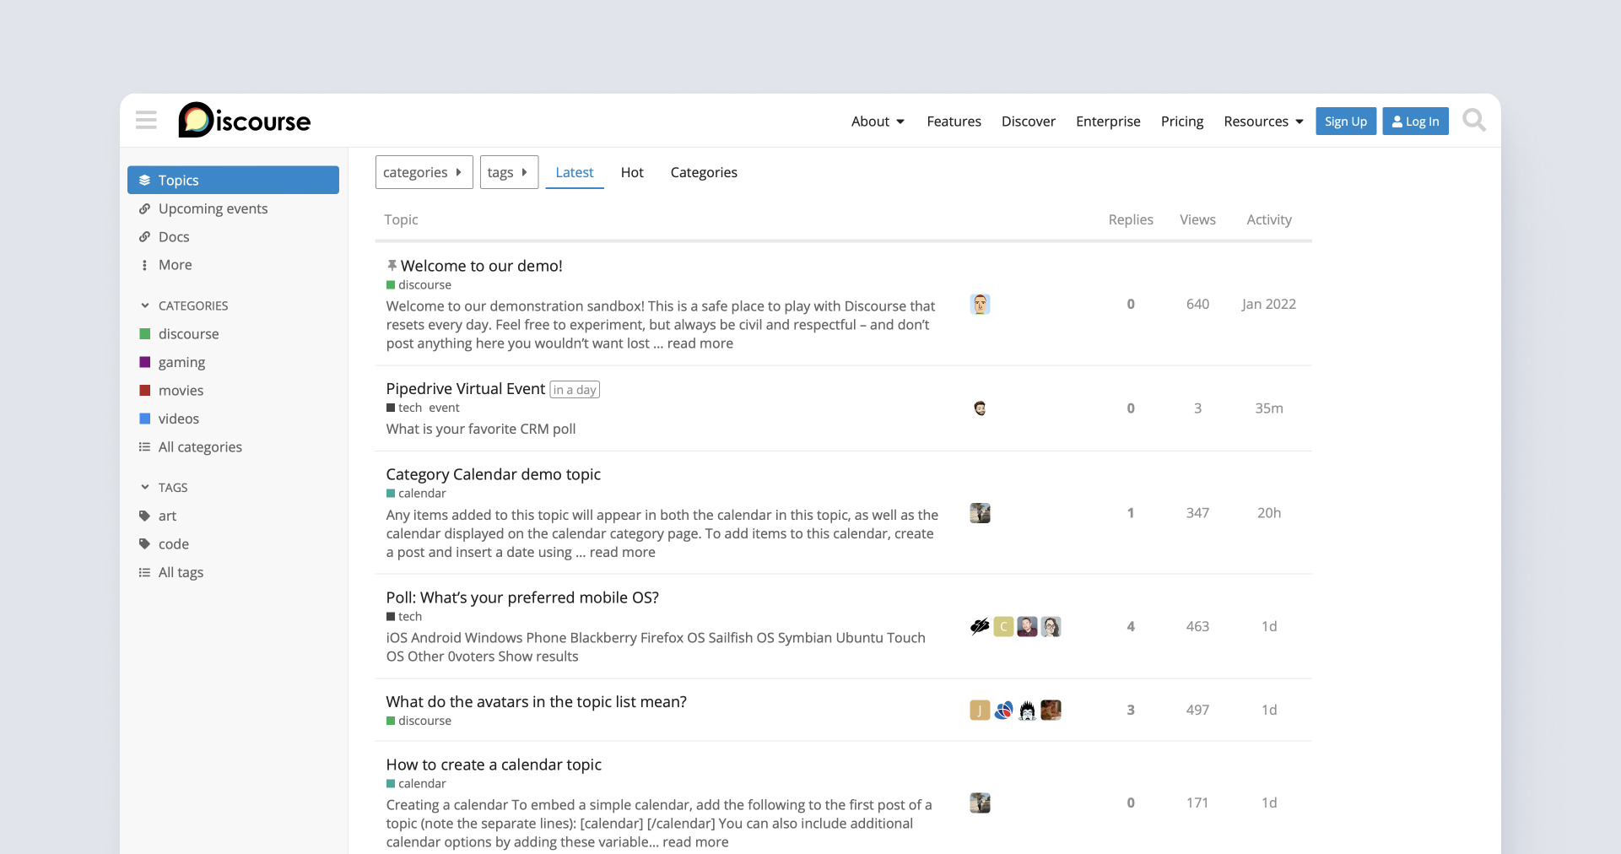The height and width of the screenshot is (854, 1621).
Task: Click the Discourse logo
Action: click(x=244, y=120)
